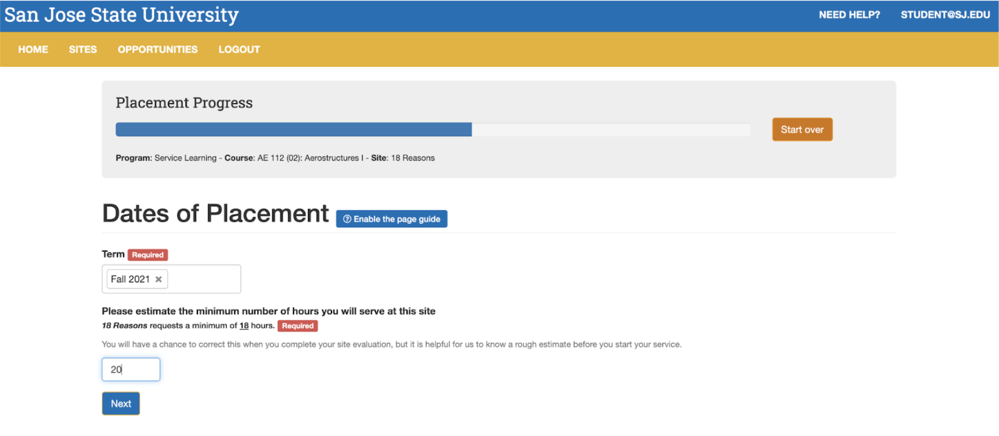Screen dimensions: 999x436
Task: Navigate to Opportunities
Action: pos(158,49)
